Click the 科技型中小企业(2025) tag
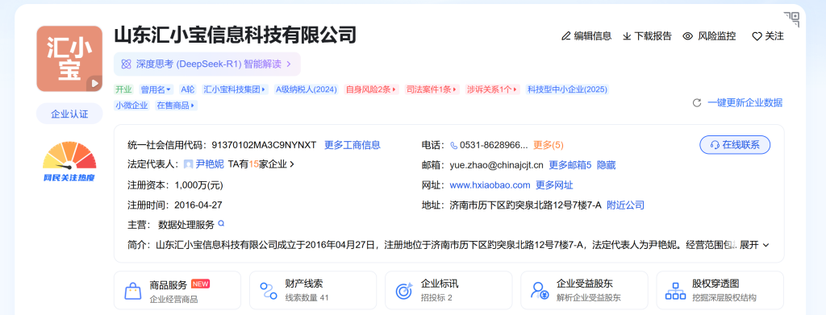The width and height of the screenshot is (826, 315). (x=567, y=89)
